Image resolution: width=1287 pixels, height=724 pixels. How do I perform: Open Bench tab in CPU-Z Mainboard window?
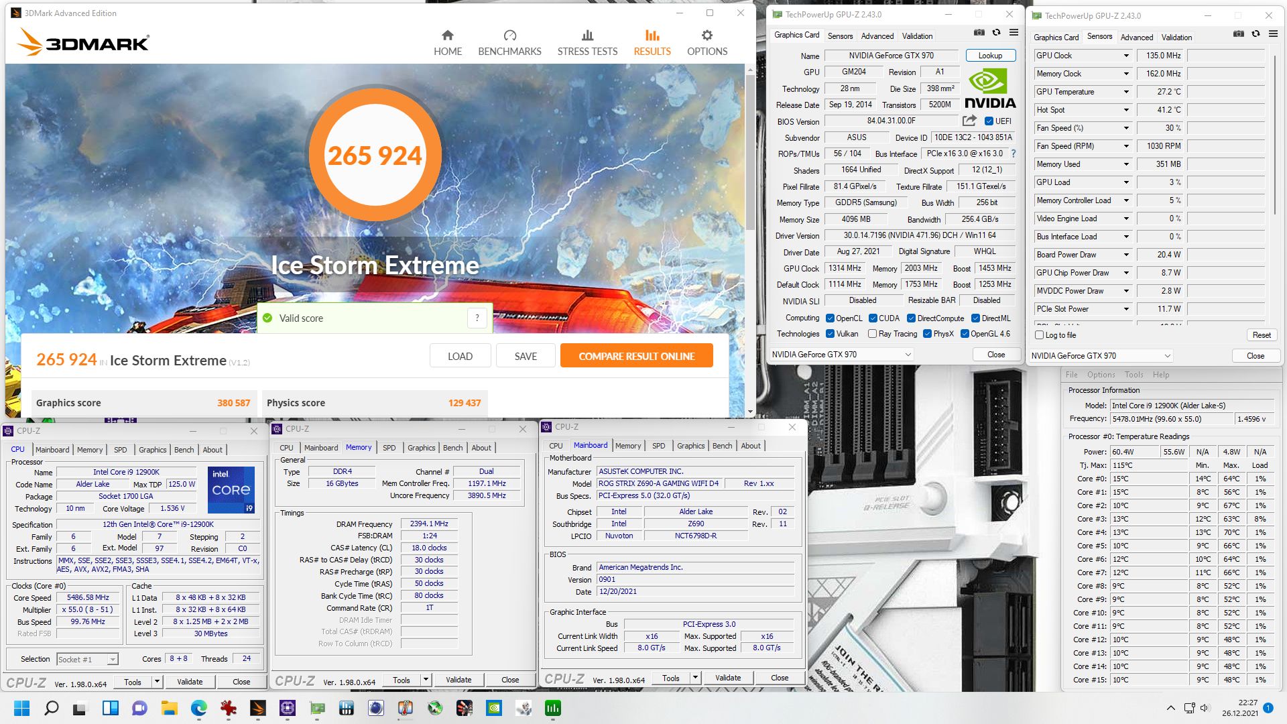pyautogui.click(x=722, y=446)
